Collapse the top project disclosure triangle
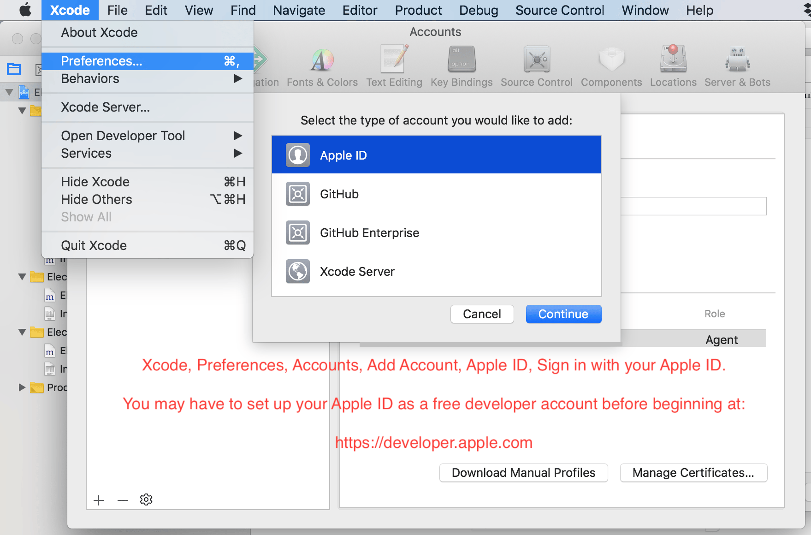Image resolution: width=811 pixels, height=535 pixels. coord(9,92)
